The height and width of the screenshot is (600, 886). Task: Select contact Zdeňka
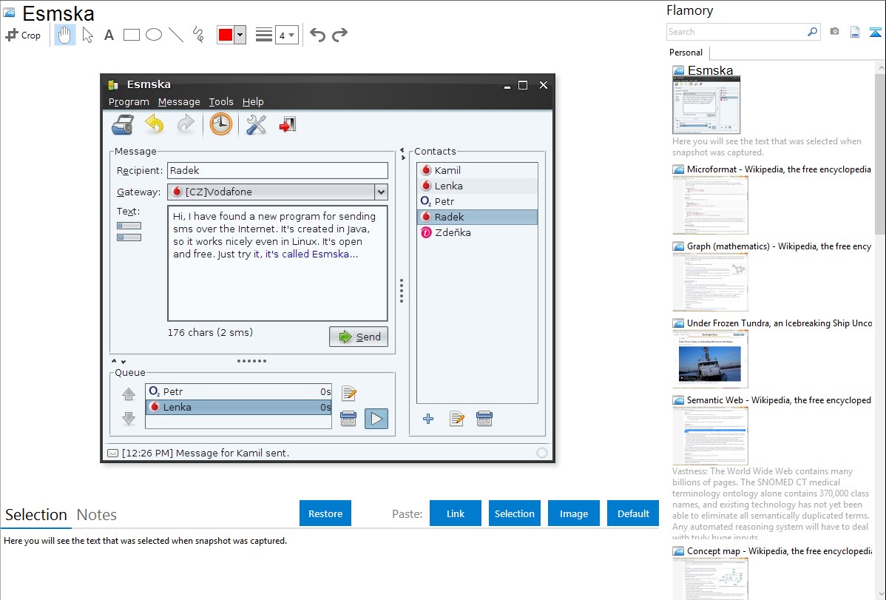(x=477, y=232)
